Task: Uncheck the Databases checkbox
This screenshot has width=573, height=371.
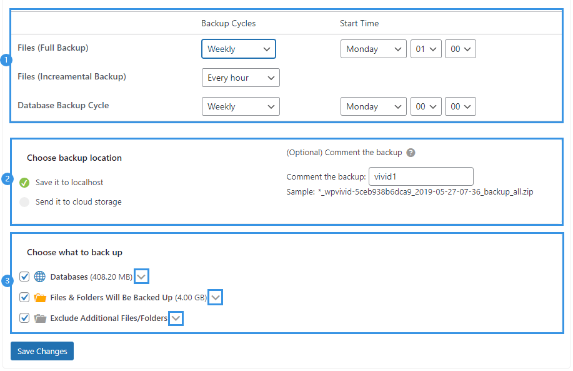Action: [24, 277]
